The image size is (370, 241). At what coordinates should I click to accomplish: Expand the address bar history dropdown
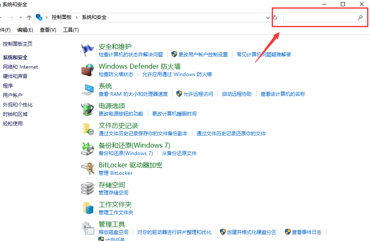(268, 17)
